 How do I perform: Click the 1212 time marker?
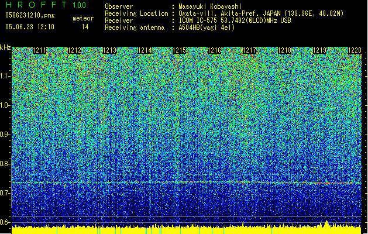click(x=75, y=50)
